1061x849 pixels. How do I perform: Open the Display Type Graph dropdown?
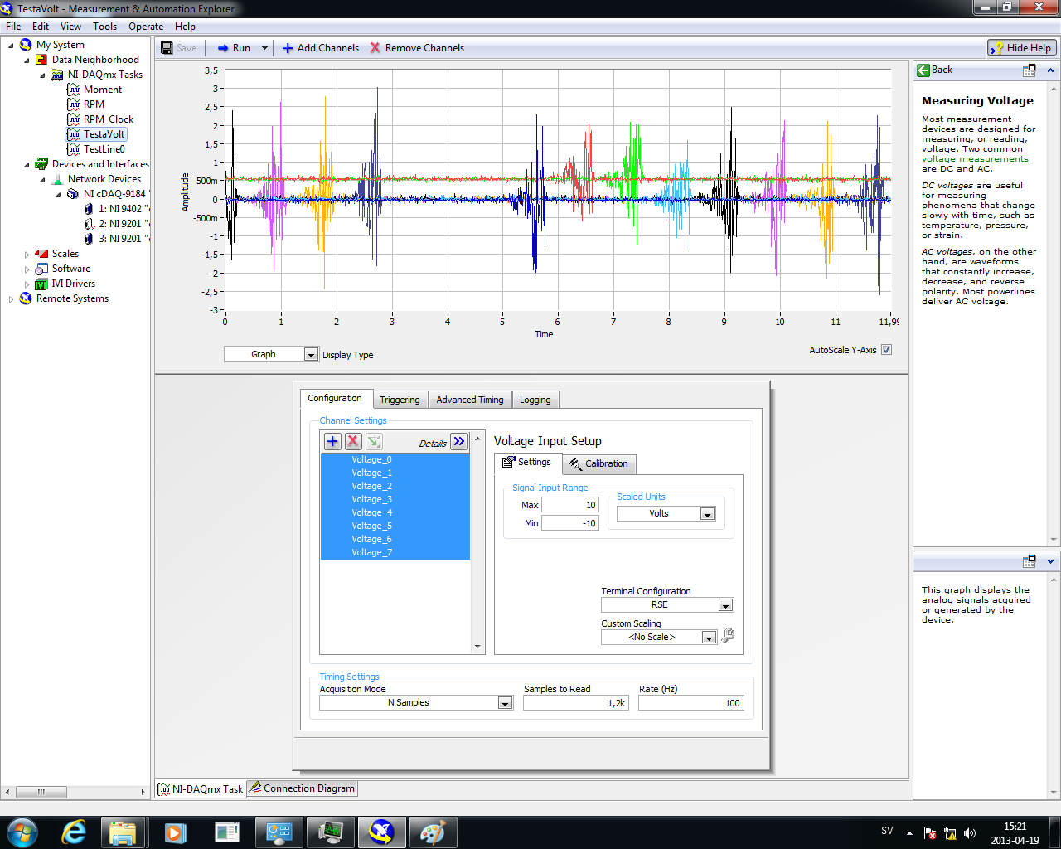311,355
